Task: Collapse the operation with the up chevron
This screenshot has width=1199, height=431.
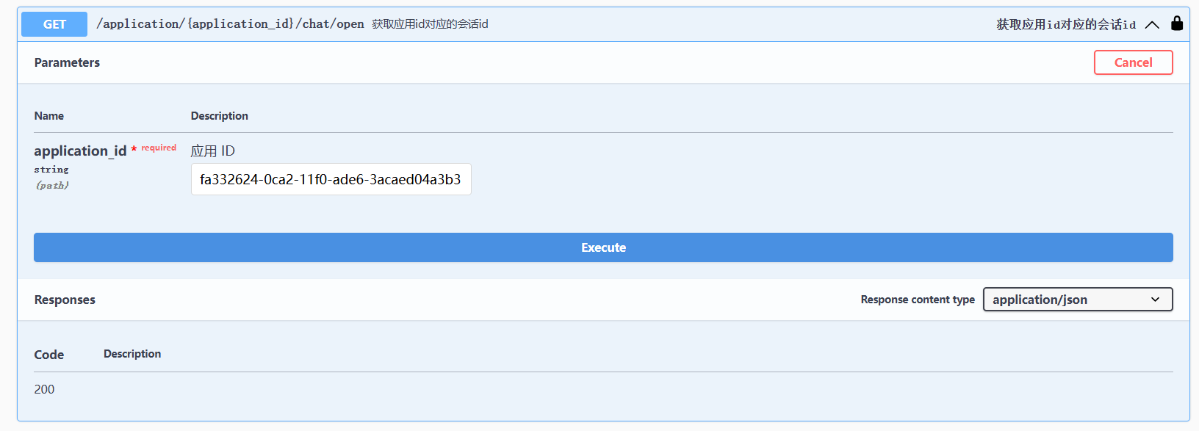Action: coord(1152,24)
